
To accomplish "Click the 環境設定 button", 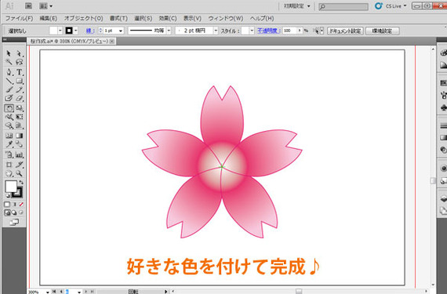I will pyautogui.click(x=382, y=31).
